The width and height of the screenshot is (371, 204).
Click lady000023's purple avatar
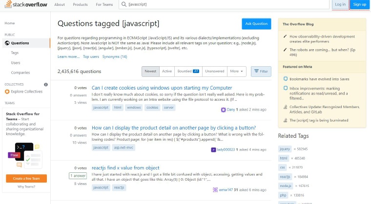(x=213, y=149)
